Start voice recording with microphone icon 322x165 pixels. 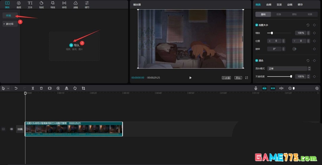[x=256, y=88]
